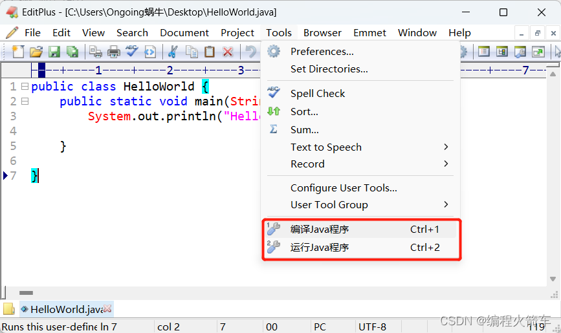The width and height of the screenshot is (561, 333).
Task: Close the HelloWorld.java document tab
Action: coord(107,308)
